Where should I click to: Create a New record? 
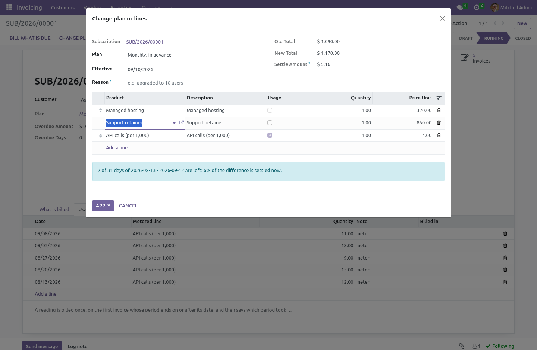(x=522, y=23)
